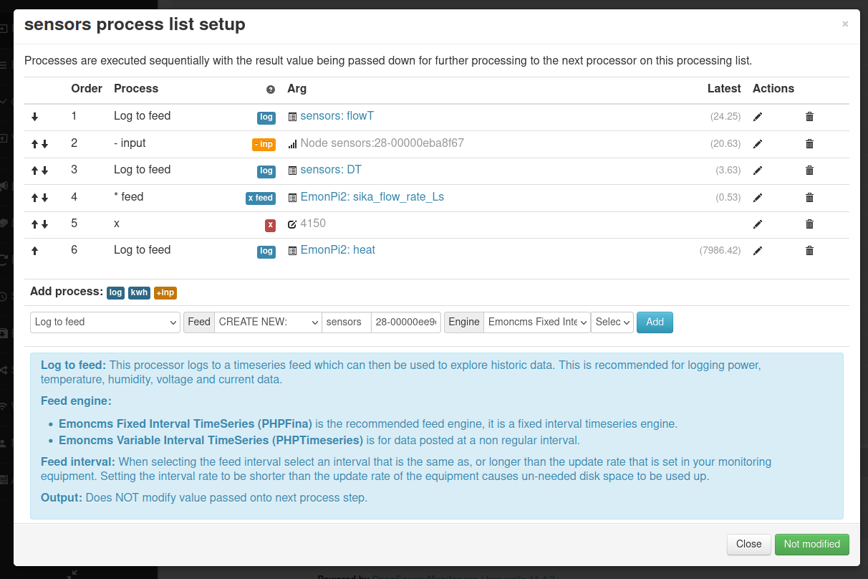The height and width of the screenshot is (579, 868).
Task: Edit the flowT log to feed process
Action: tap(758, 117)
